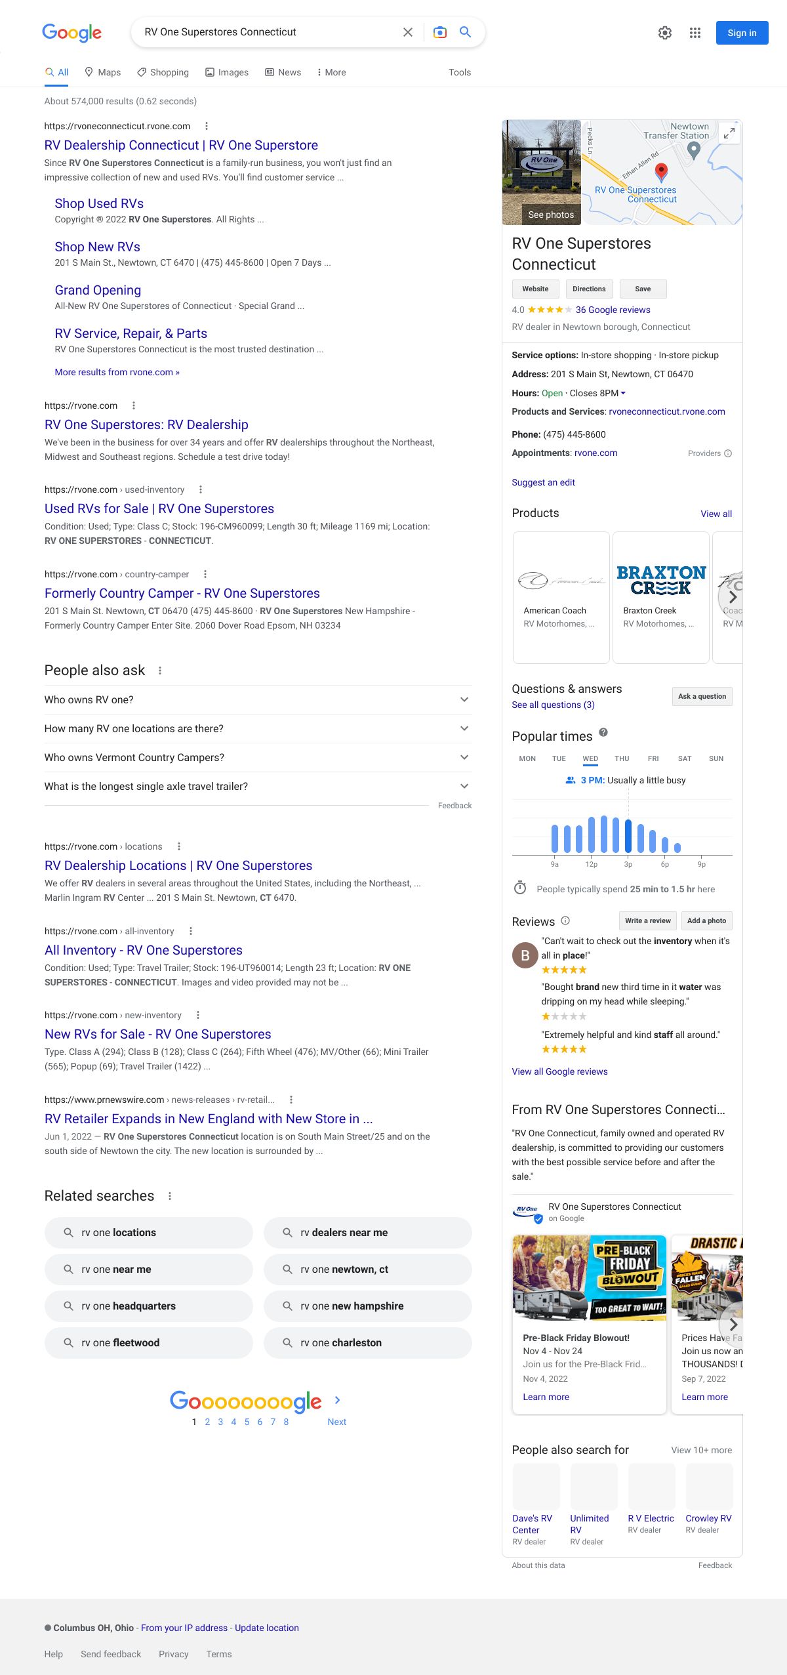Image resolution: width=787 pixels, height=1675 pixels.
Task: Clear the search box with X icon
Action: [408, 32]
